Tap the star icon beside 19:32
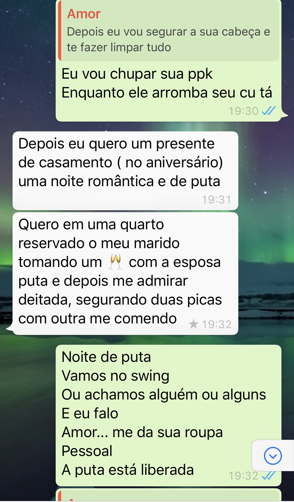This screenshot has width=294, height=502. [x=193, y=324]
